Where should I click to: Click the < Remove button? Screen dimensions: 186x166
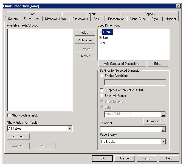tap(85, 40)
